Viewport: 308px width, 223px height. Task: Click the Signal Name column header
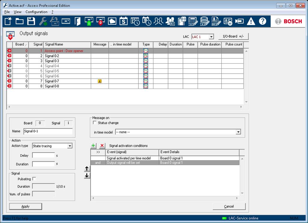67,45
